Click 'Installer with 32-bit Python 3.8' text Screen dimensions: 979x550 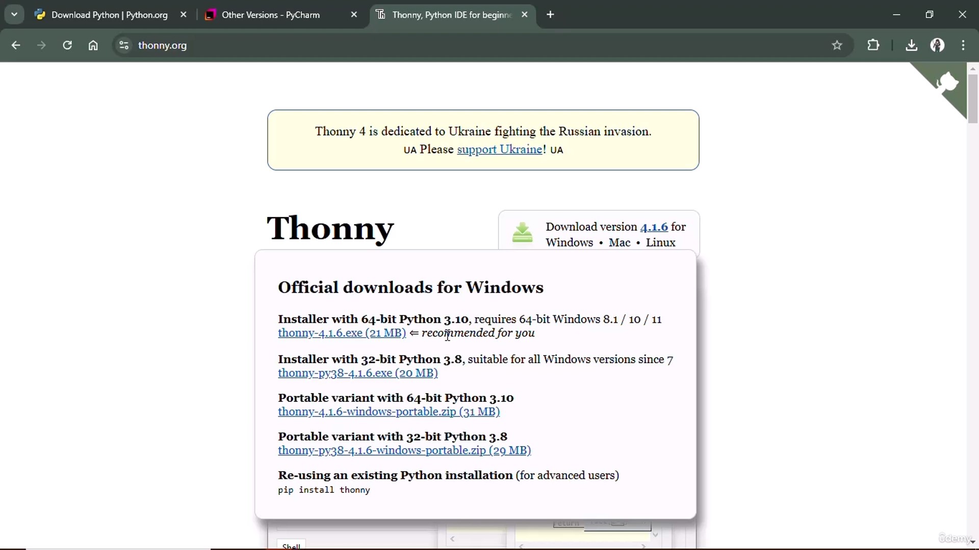(370, 360)
